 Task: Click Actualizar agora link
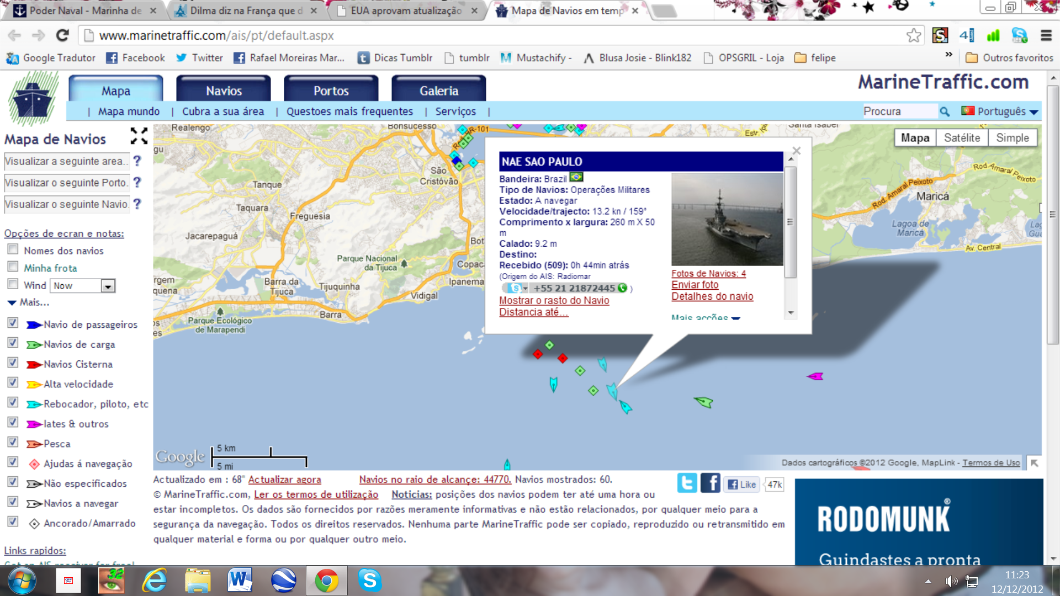(x=284, y=480)
